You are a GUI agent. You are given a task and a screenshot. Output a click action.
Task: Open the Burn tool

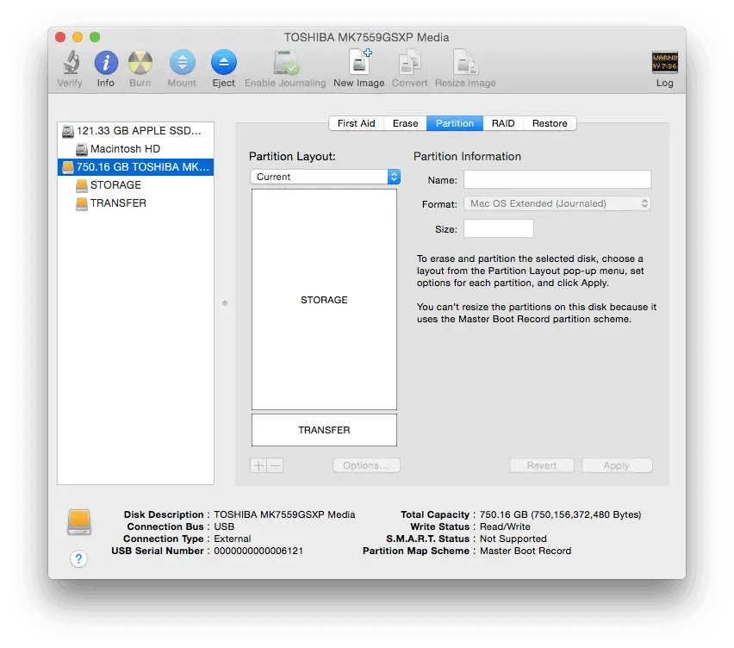140,65
